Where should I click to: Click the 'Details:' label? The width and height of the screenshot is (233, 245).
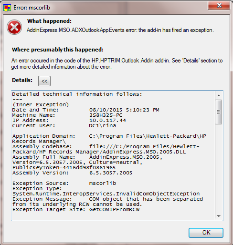[x=22, y=80]
